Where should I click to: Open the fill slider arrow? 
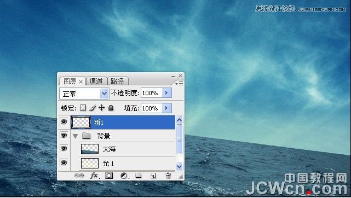167,108
